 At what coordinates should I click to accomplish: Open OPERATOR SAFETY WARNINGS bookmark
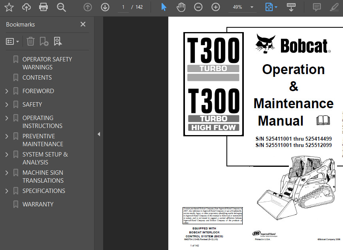pos(47,63)
